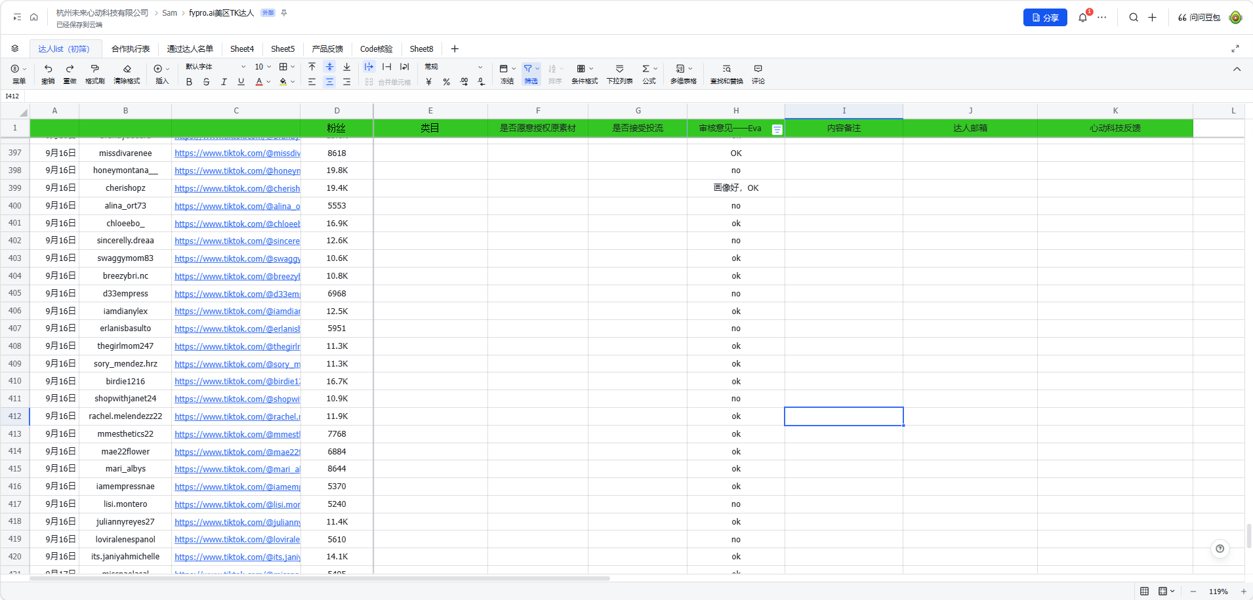Click the clear format (清除格式) eraser icon
The image size is (1253, 600).
[127, 68]
